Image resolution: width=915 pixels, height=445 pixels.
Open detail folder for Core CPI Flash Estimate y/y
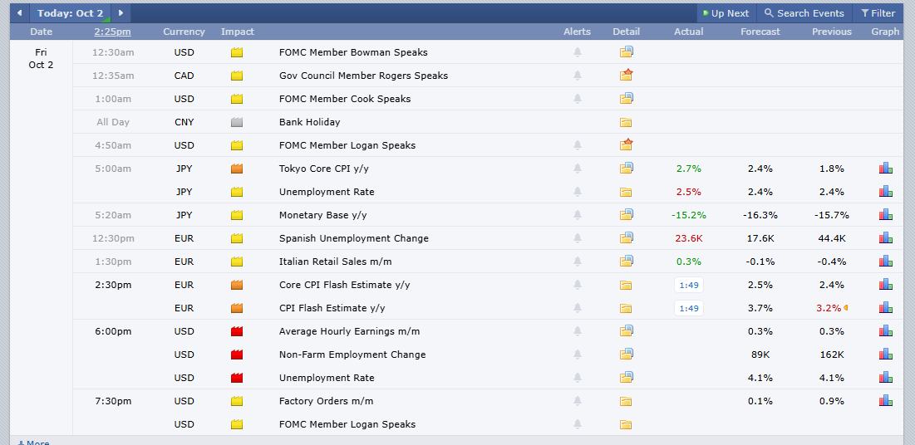tap(626, 286)
